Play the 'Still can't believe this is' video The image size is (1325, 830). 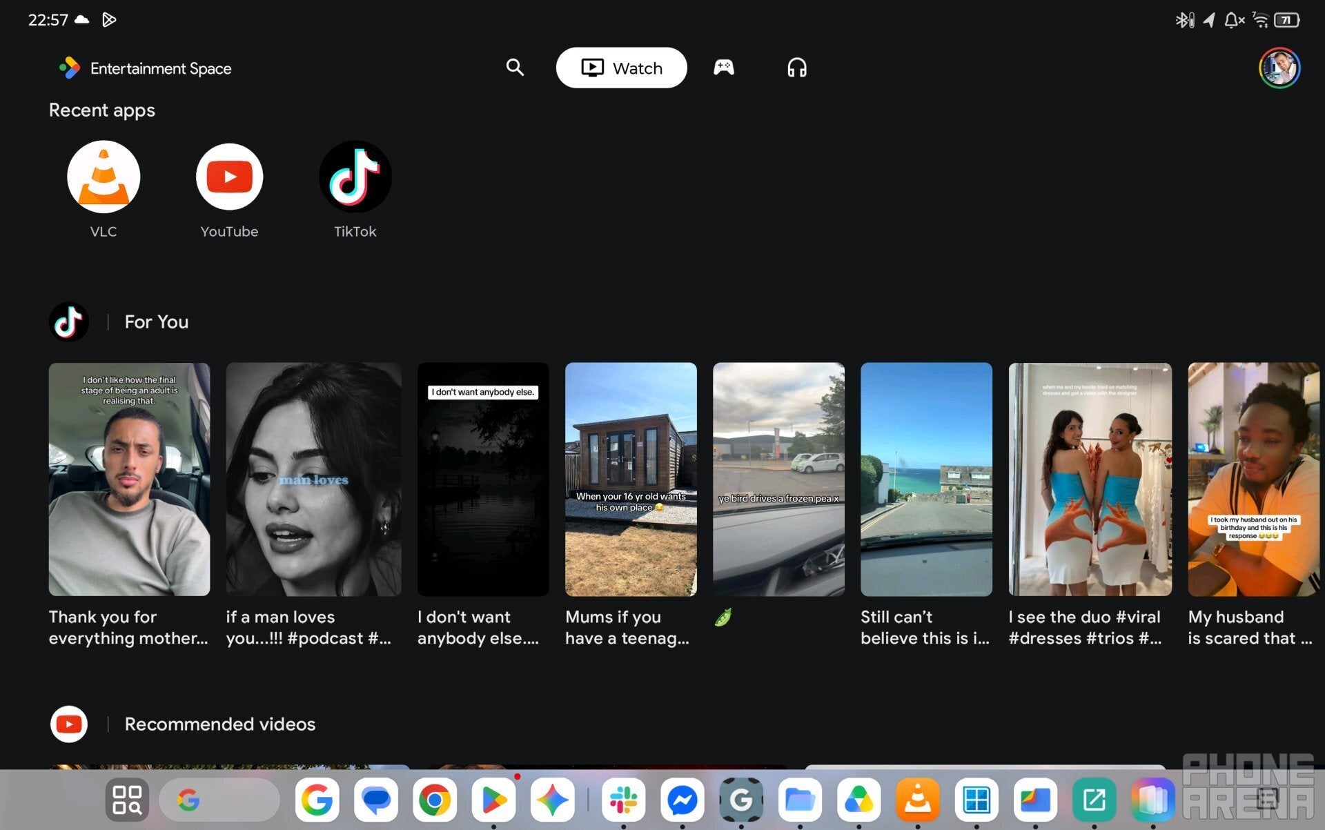[926, 480]
